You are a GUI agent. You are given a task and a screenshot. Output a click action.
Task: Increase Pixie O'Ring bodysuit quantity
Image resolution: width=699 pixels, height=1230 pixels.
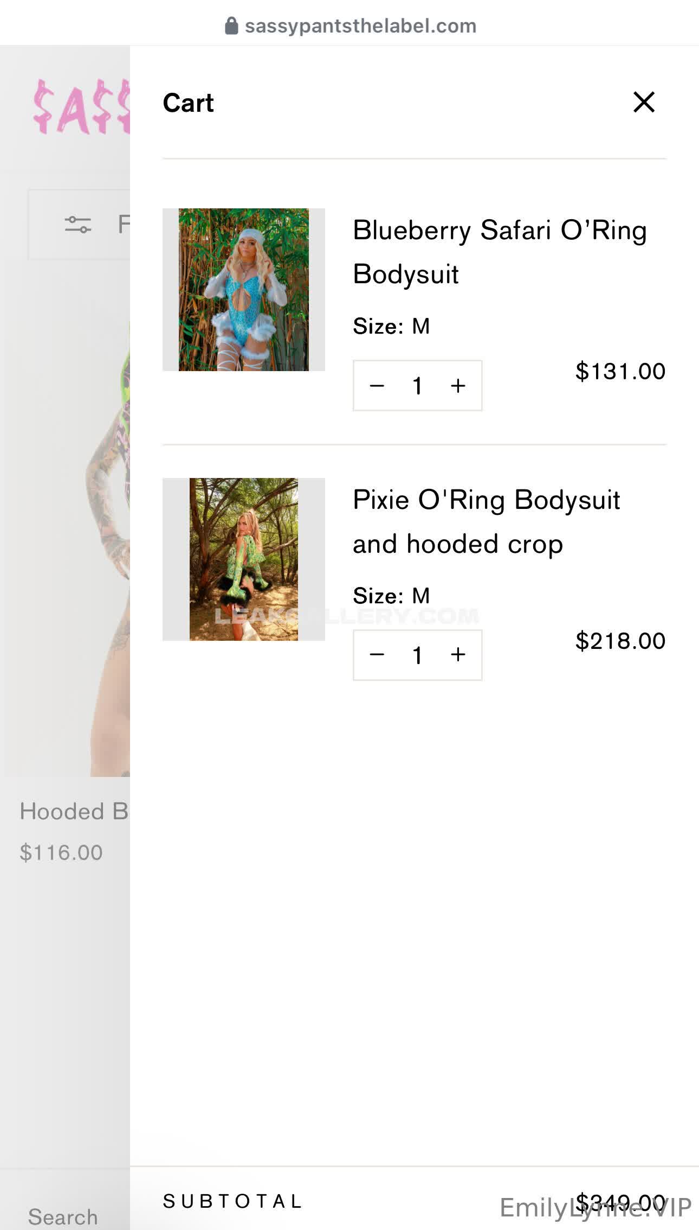pos(458,655)
